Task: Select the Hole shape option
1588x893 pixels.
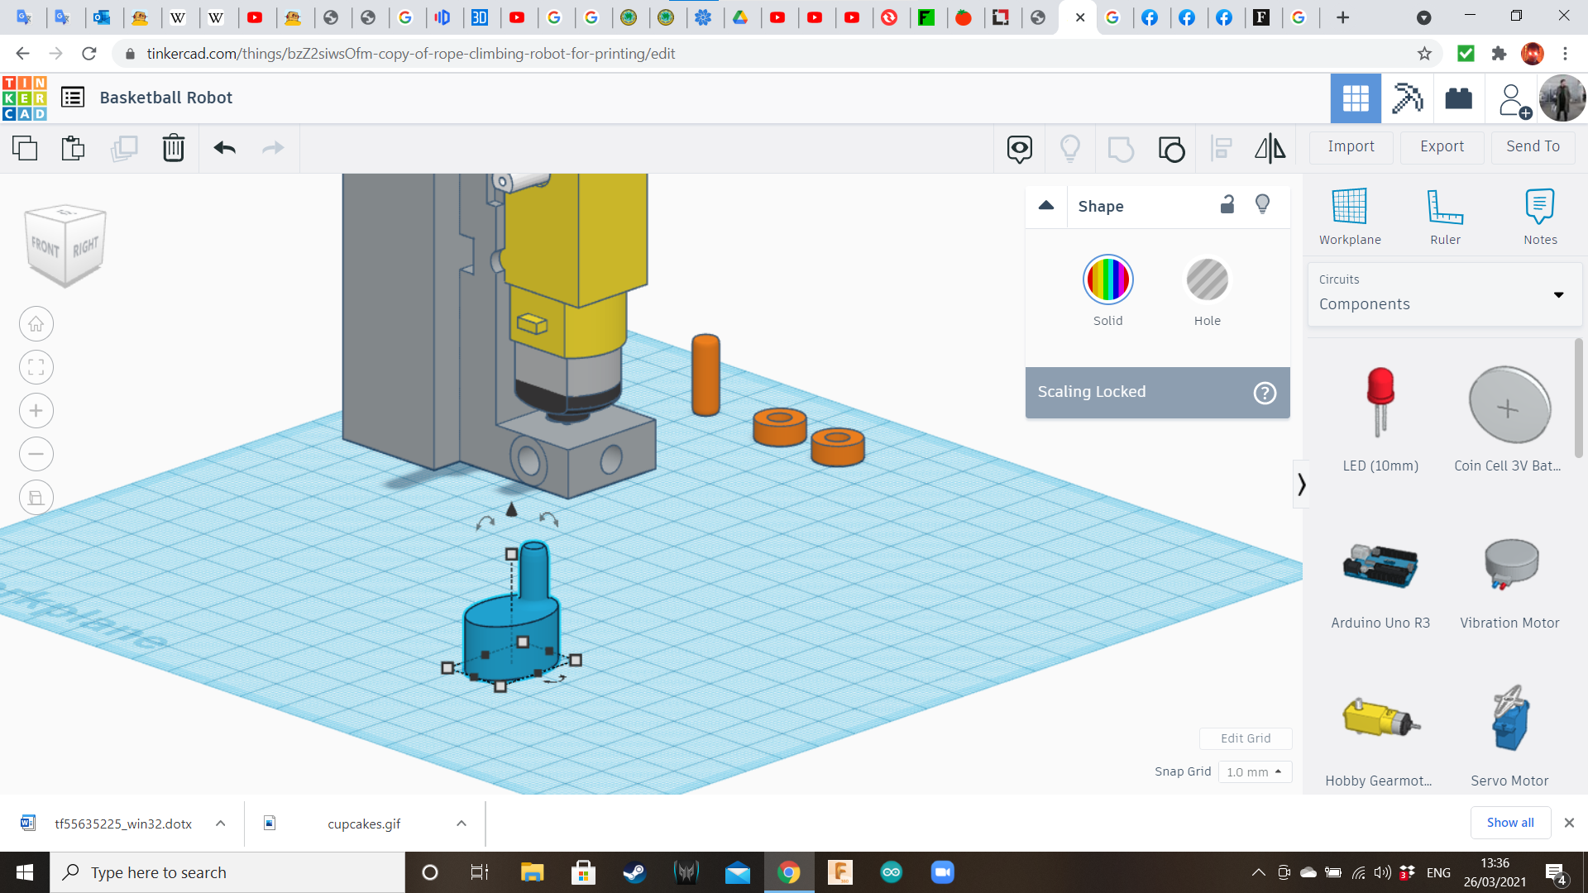Action: [1208, 279]
